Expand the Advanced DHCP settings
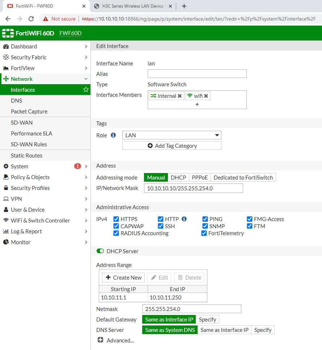322x350 pixels. (101, 340)
